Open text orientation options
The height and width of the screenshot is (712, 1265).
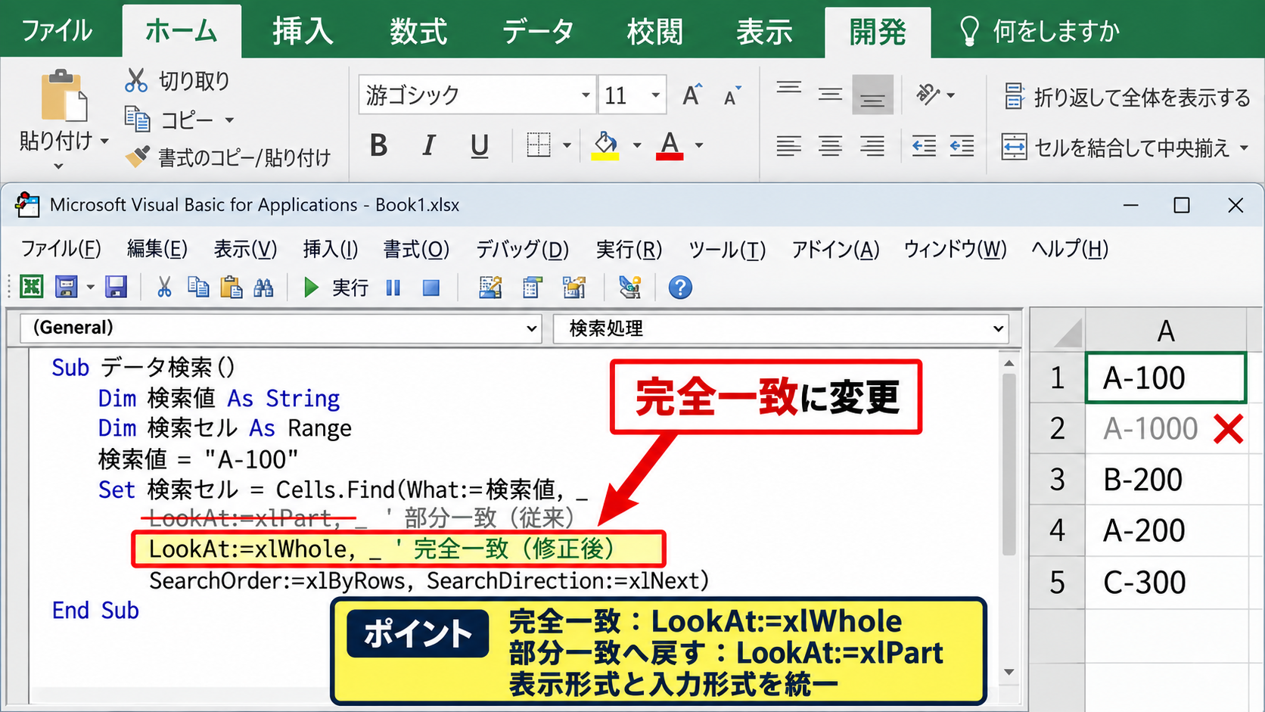pyautogui.click(x=936, y=95)
